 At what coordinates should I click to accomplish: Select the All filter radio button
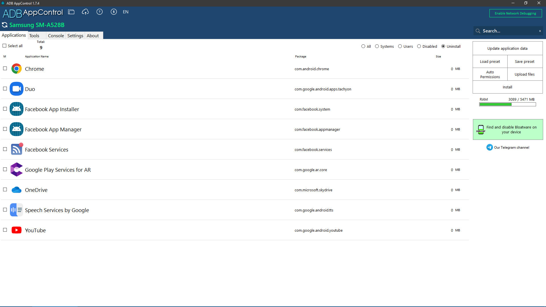click(363, 46)
